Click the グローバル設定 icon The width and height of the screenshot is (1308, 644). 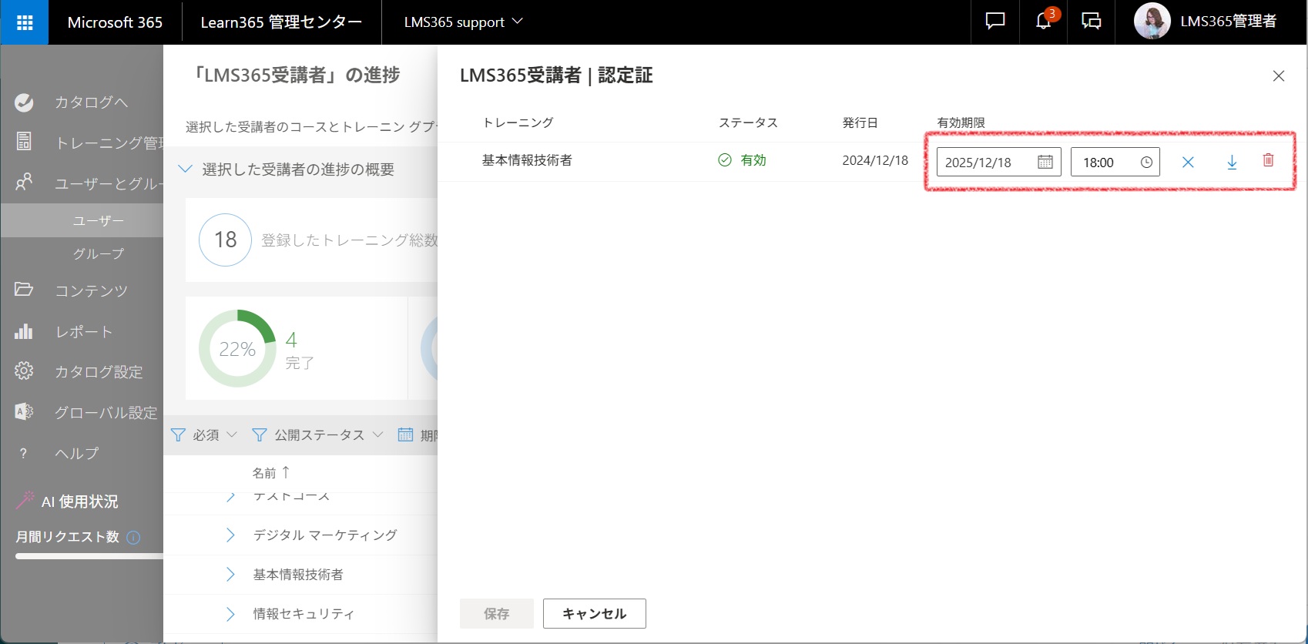pos(24,411)
